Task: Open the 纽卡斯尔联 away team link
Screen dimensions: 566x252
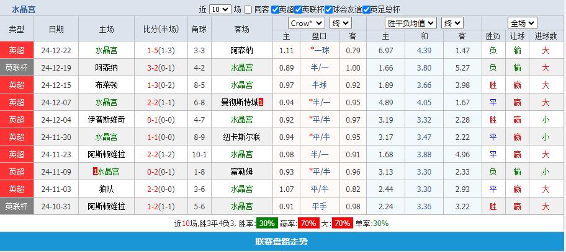Action: [241, 137]
